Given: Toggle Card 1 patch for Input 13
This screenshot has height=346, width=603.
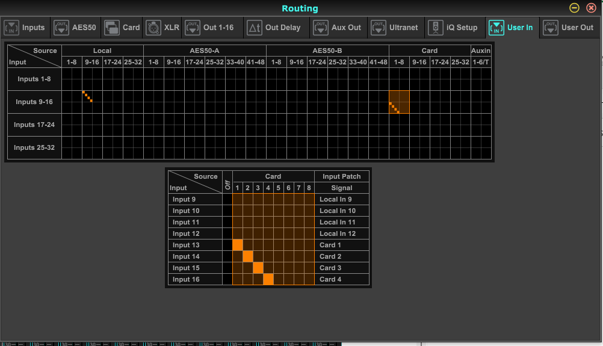Looking at the screenshot, I should tap(238, 245).
